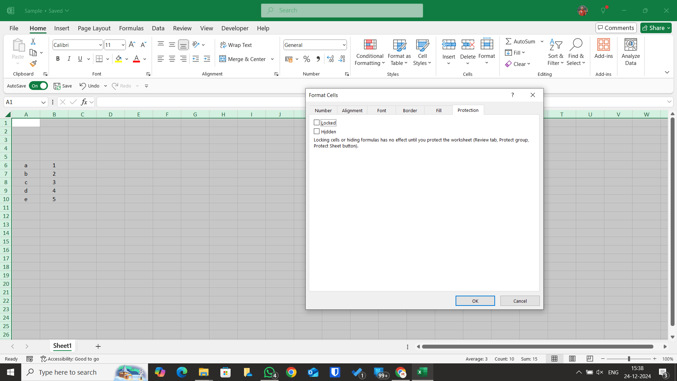
Task: Open the Formulas ribbon tab
Action: 131,28
